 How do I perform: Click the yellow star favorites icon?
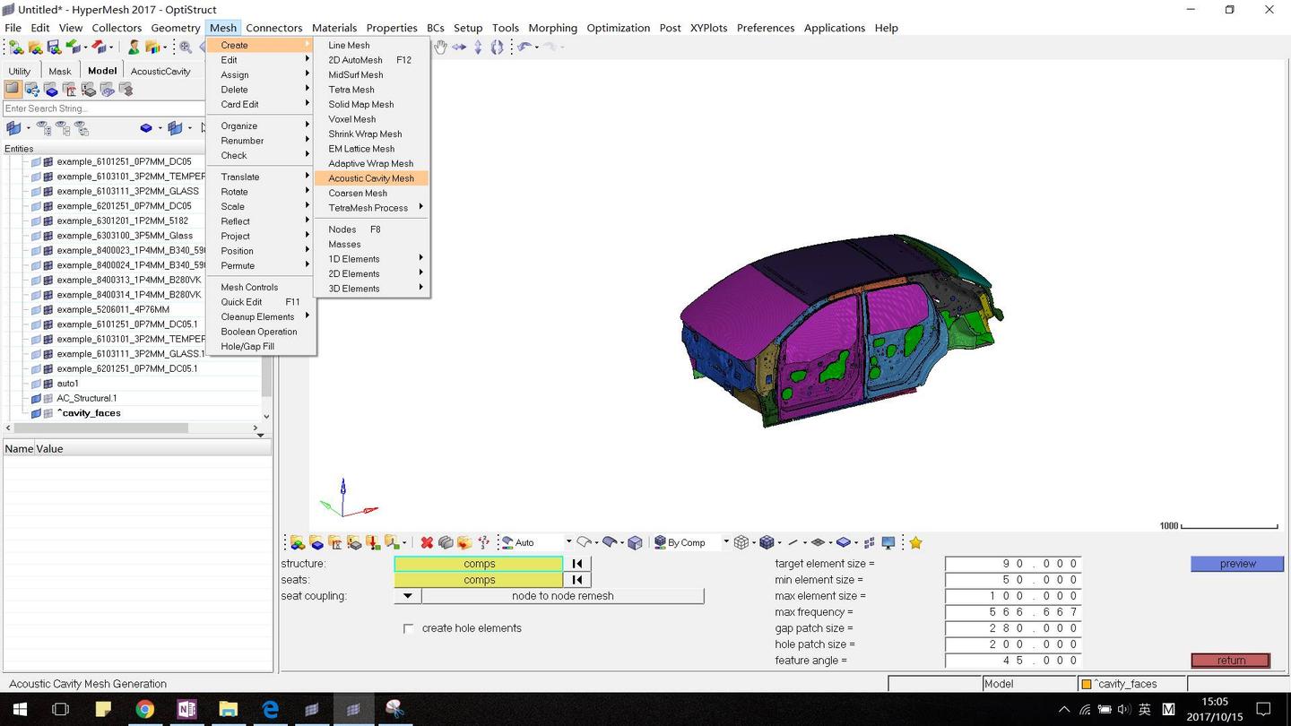(x=915, y=542)
